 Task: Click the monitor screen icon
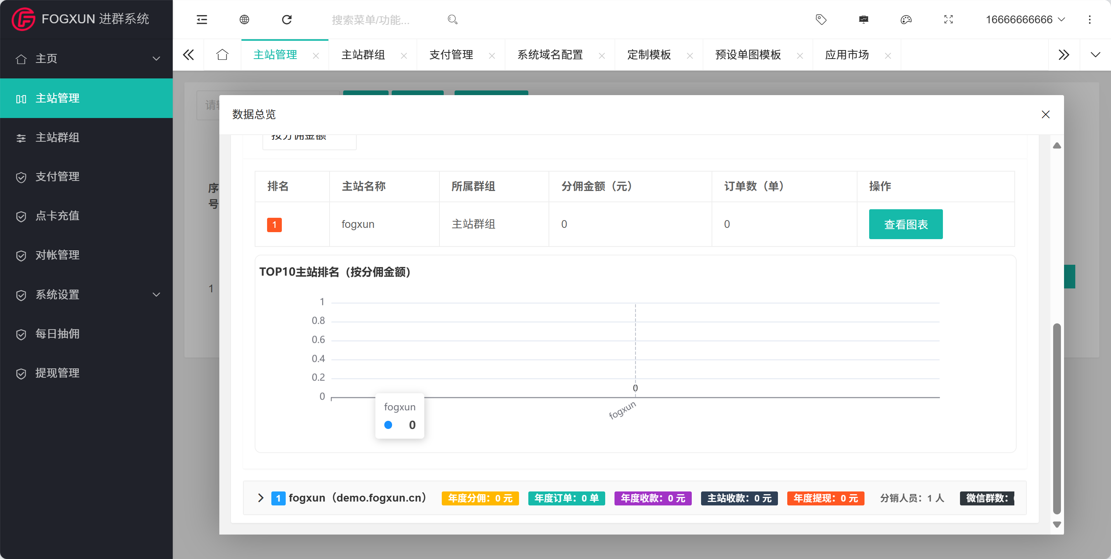(x=863, y=19)
